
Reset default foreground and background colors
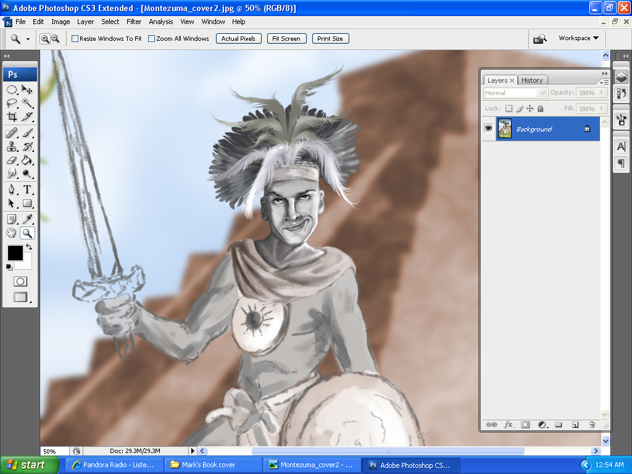pyautogui.click(x=9, y=267)
